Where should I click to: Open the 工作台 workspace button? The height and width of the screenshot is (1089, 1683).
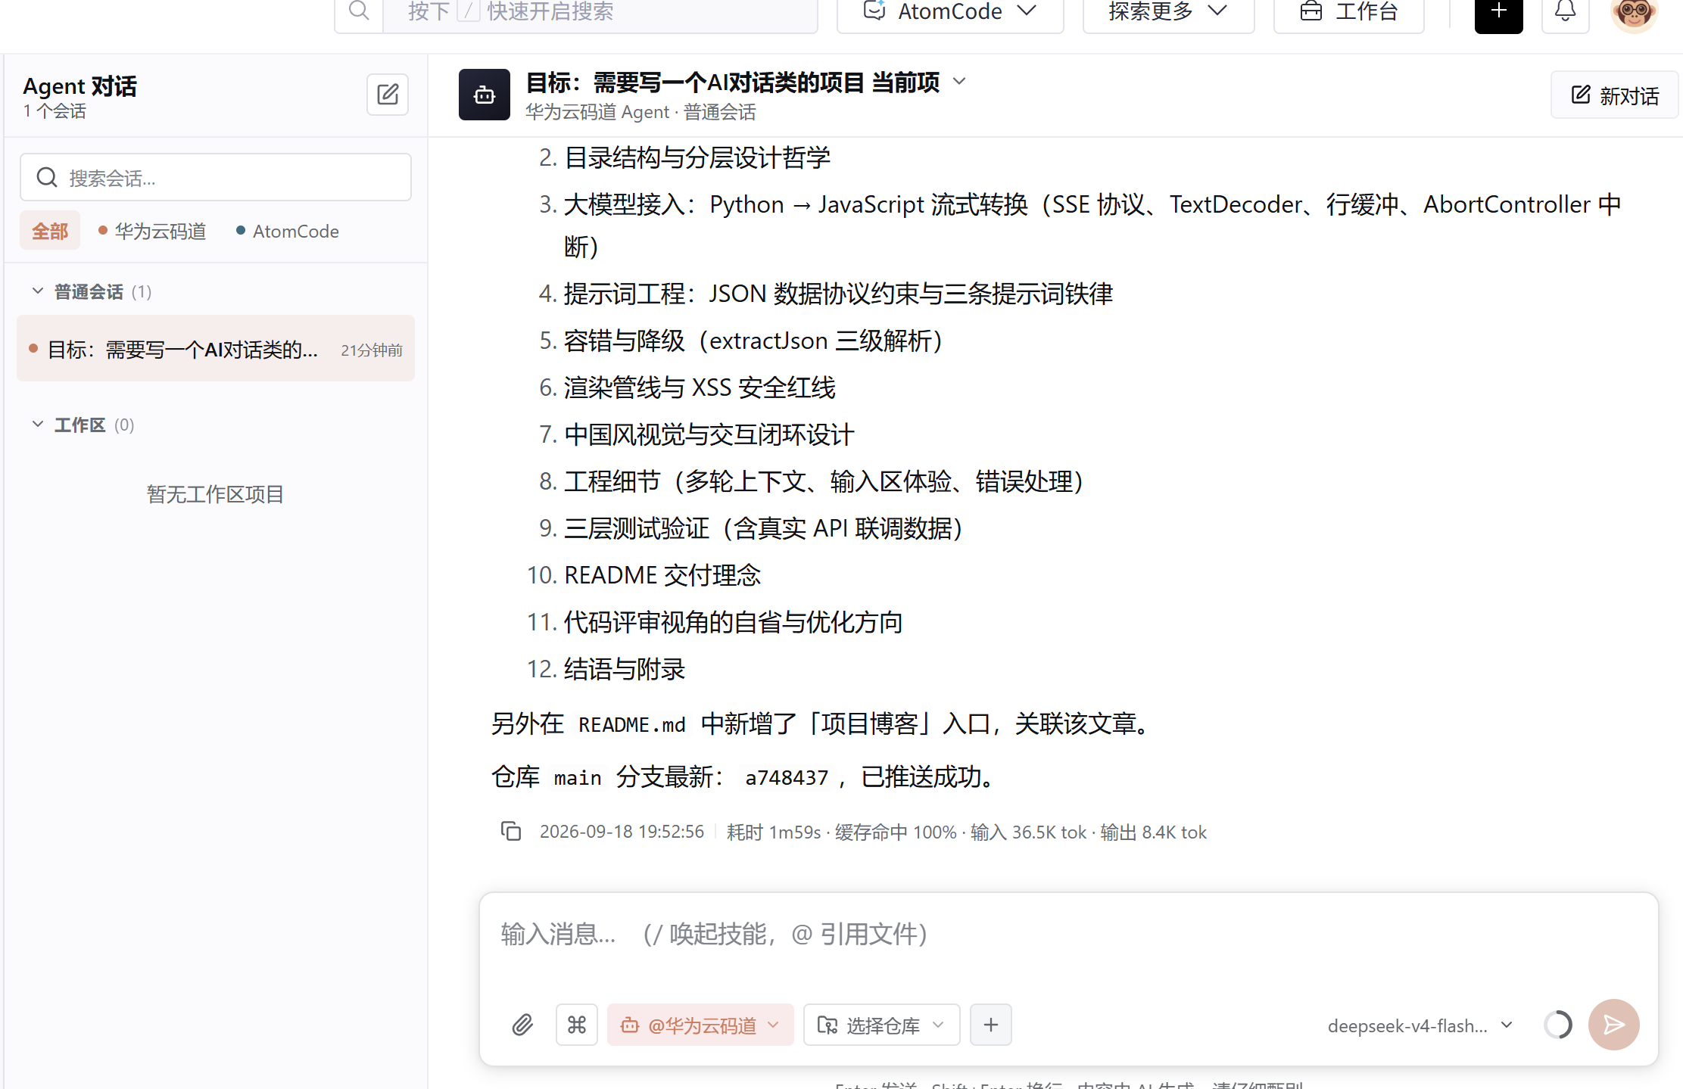(1349, 12)
